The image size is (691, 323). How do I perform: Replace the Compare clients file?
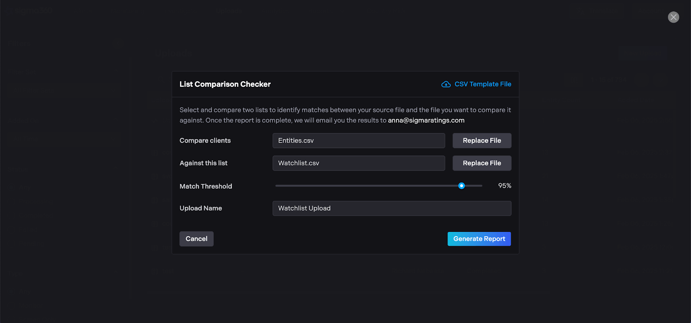click(482, 141)
